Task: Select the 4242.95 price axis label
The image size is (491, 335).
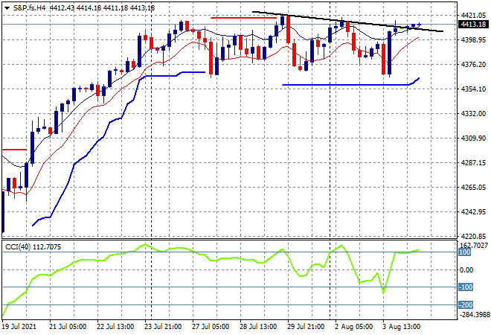Action: [473, 212]
